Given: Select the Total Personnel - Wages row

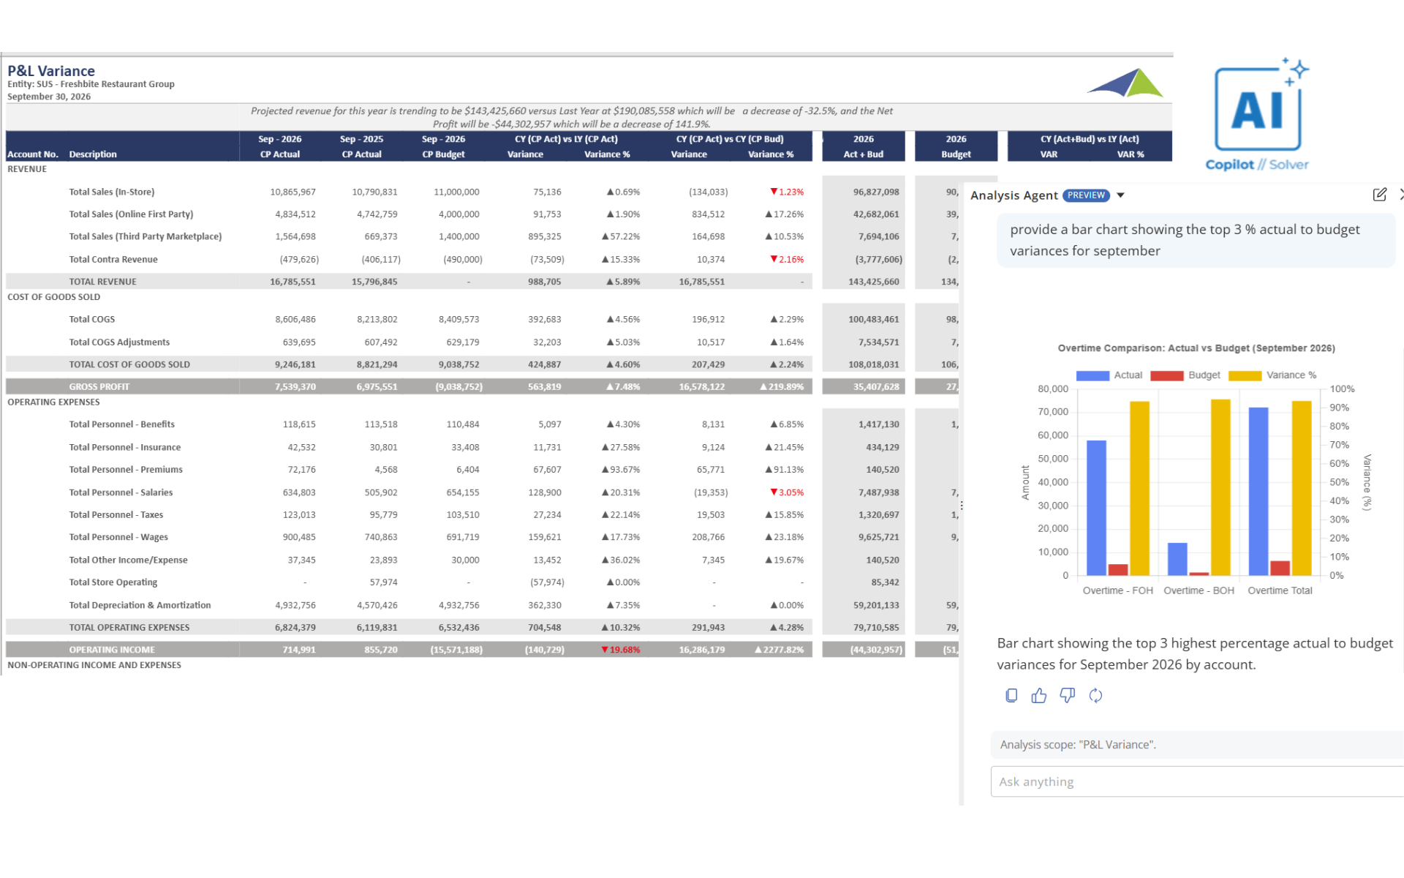Looking at the screenshot, I should (x=118, y=537).
